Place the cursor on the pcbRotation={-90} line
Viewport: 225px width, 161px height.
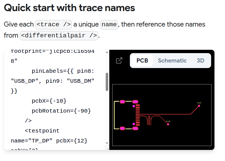coord(61,111)
